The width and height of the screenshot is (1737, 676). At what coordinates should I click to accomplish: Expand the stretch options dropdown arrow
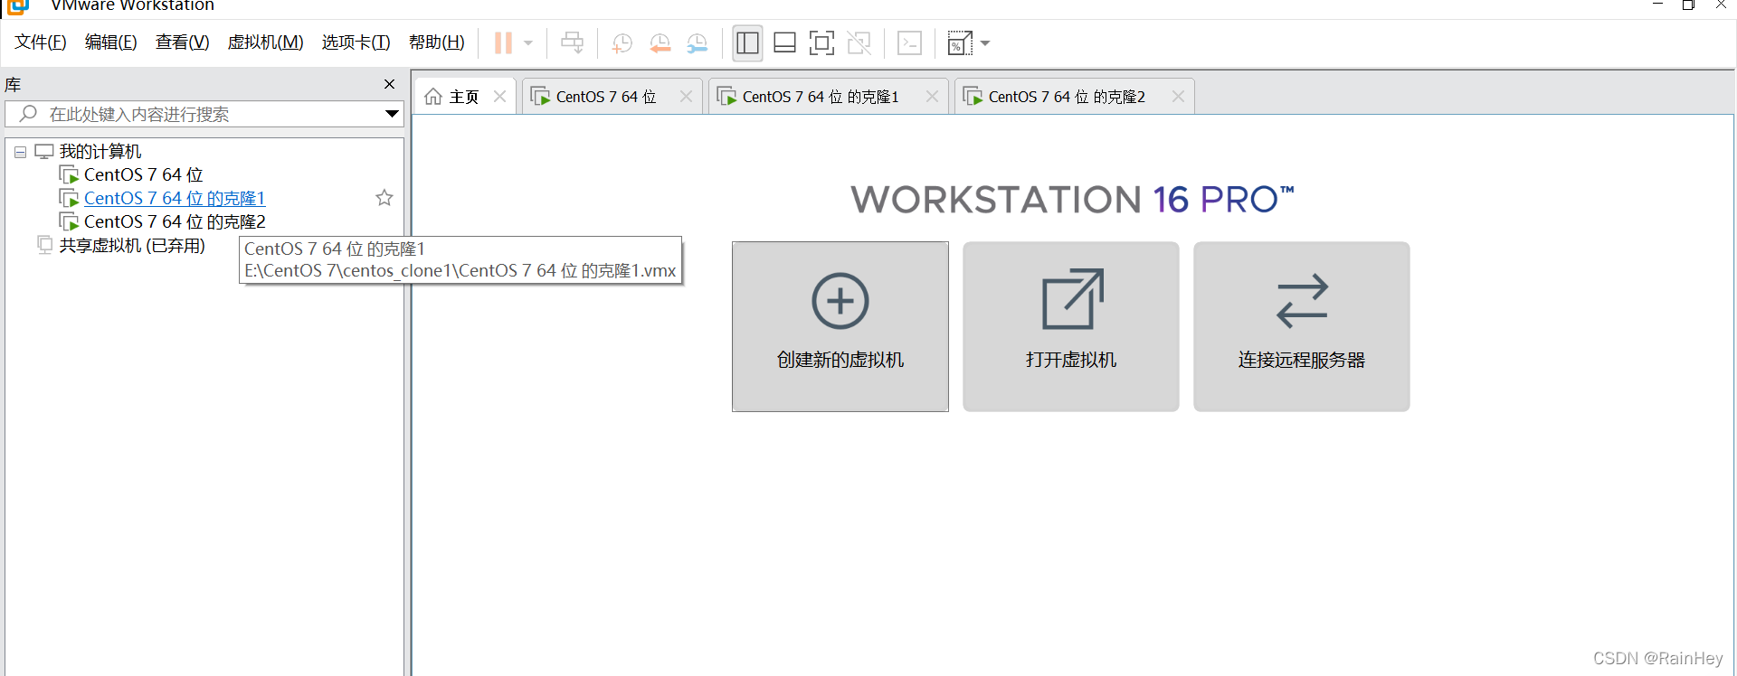point(985,42)
